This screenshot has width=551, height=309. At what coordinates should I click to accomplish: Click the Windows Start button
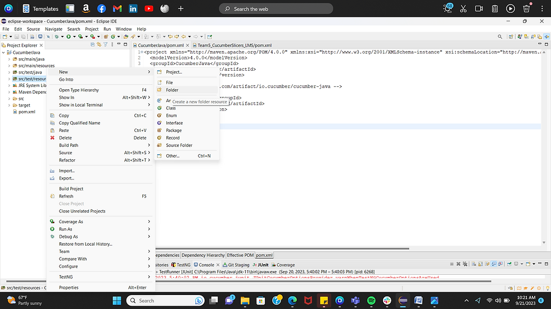point(117,301)
